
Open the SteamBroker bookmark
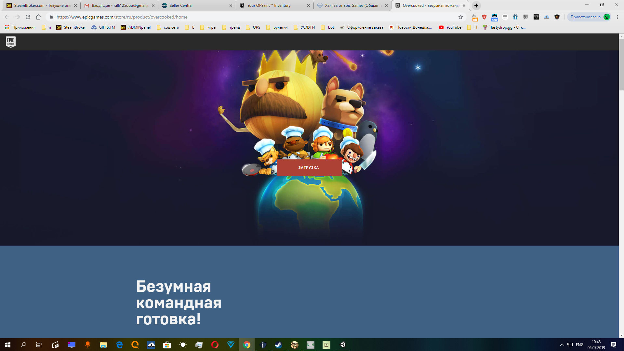71,27
